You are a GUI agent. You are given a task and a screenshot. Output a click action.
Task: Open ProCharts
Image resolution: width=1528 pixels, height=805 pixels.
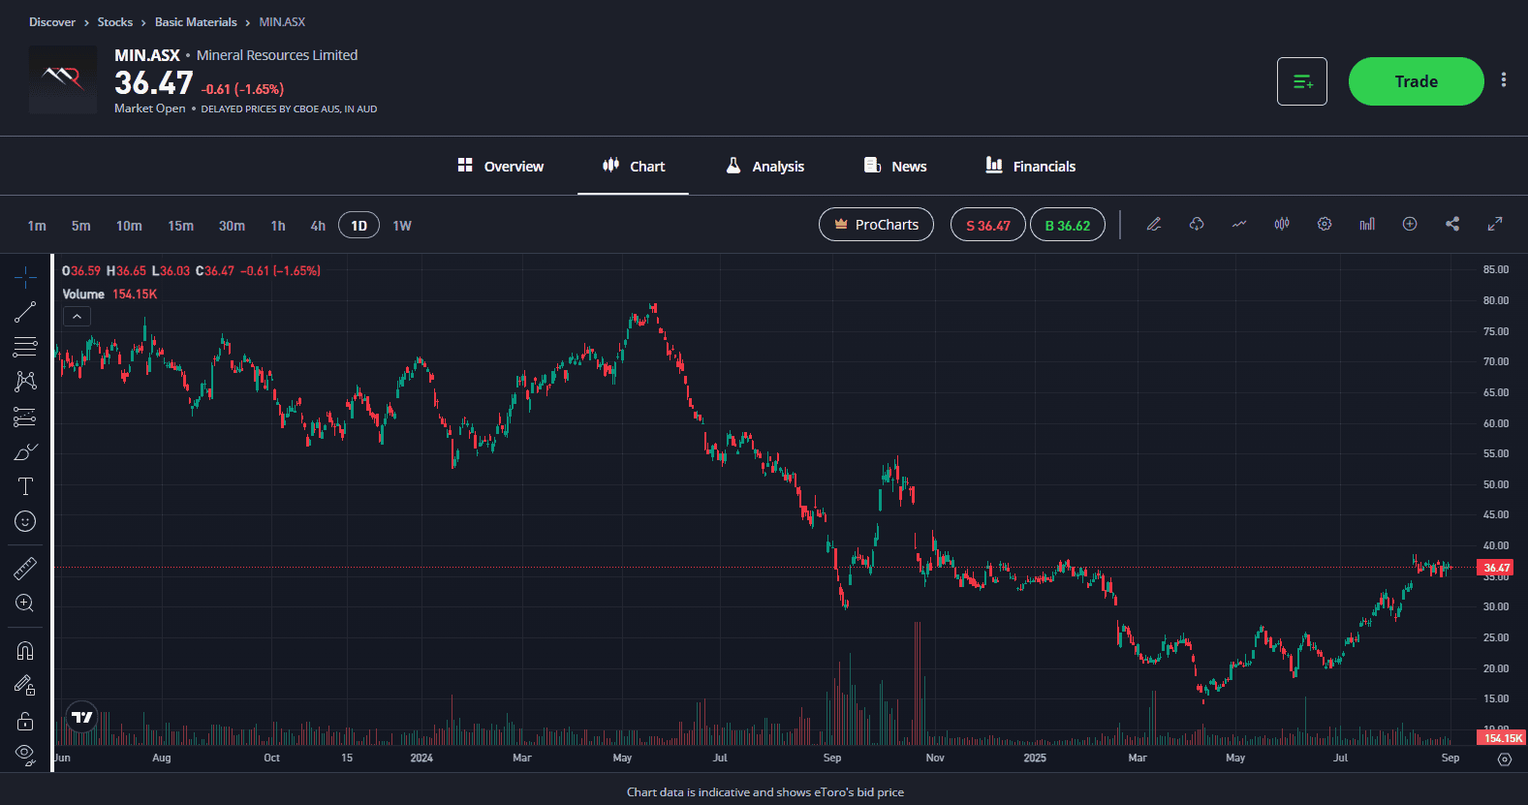[x=876, y=225]
